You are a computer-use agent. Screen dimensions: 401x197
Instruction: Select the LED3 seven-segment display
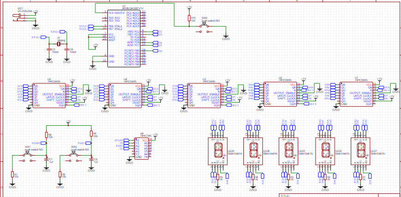coord(289,151)
